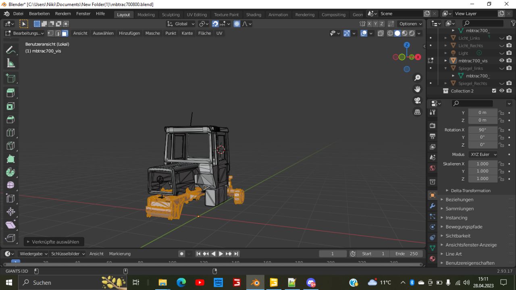Select the Annotate tool in the toolbar

[x=11, y=50]
